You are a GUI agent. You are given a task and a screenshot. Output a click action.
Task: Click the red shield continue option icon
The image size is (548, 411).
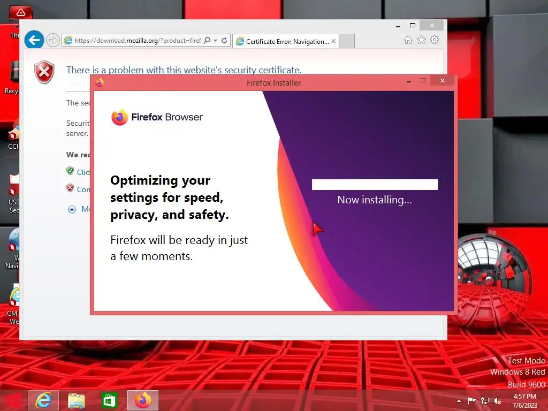70,188
